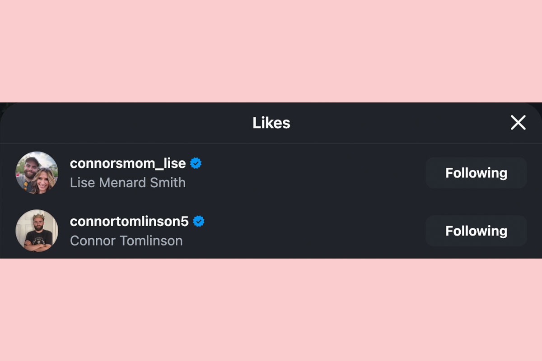Open Lise Menard Smith's avatar thumbnail
The width and height of the screenshot is (542, 361).
point(37,172)
